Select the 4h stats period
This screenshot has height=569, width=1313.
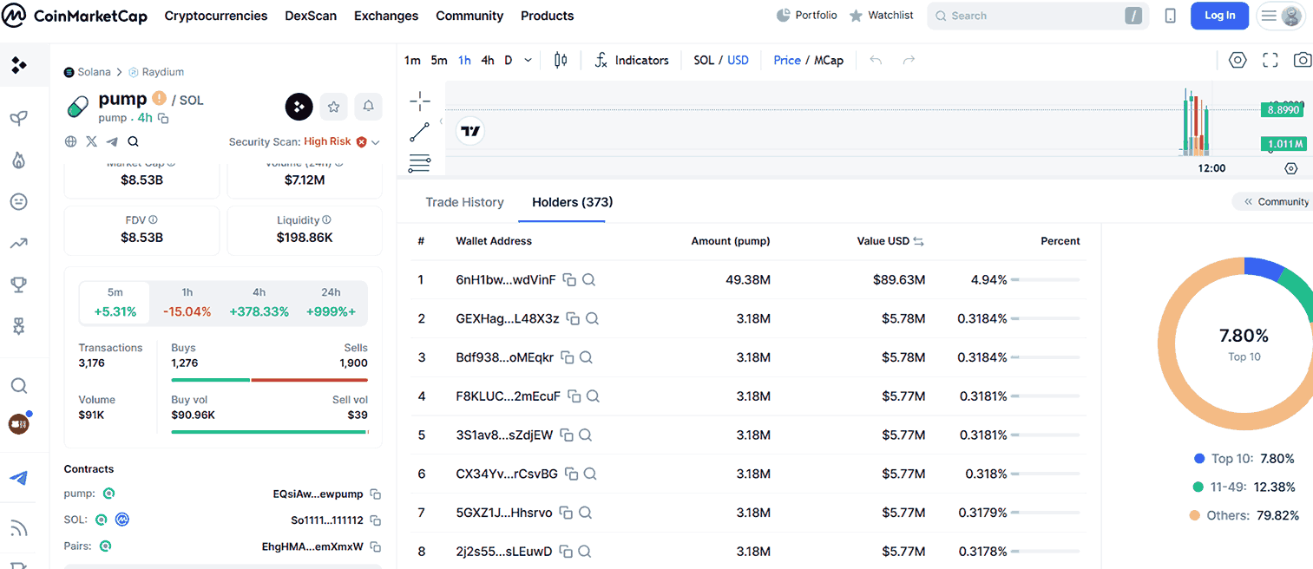pos(259,302)
